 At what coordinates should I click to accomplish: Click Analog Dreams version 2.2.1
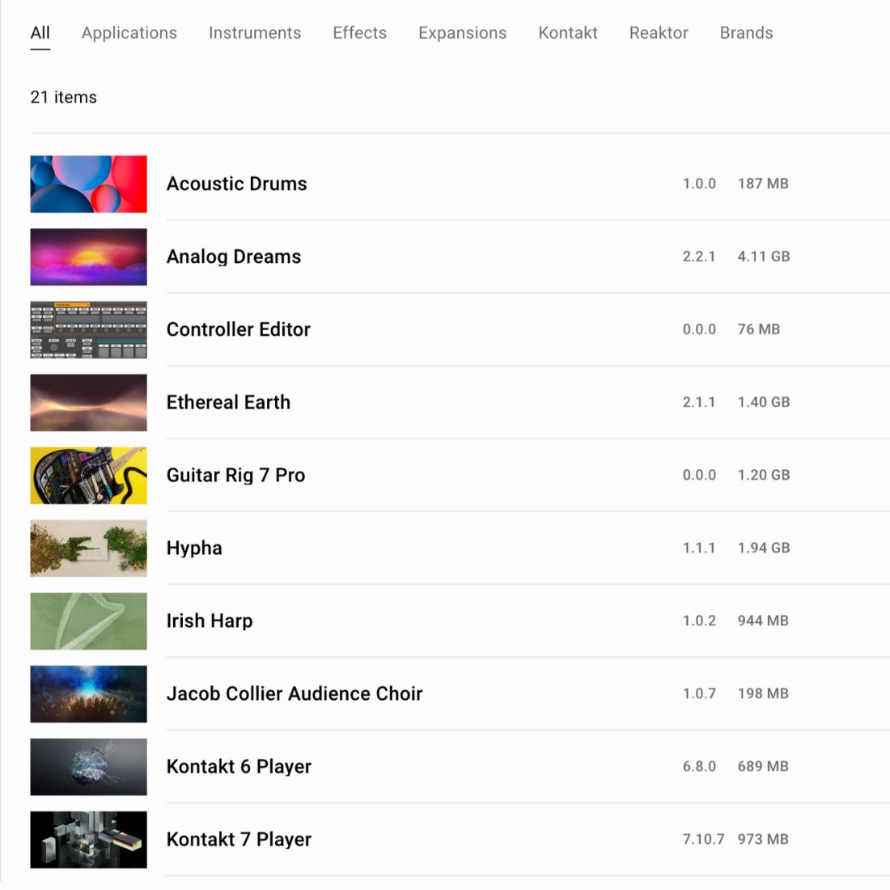(x=699, y=256)
